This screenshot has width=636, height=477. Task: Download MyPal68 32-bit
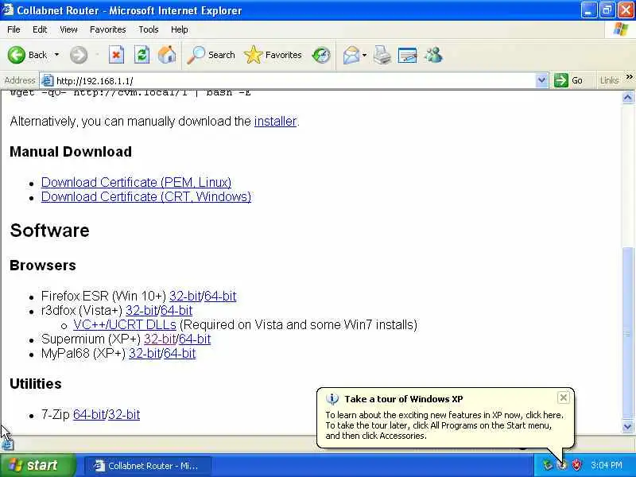pos(145,353)
